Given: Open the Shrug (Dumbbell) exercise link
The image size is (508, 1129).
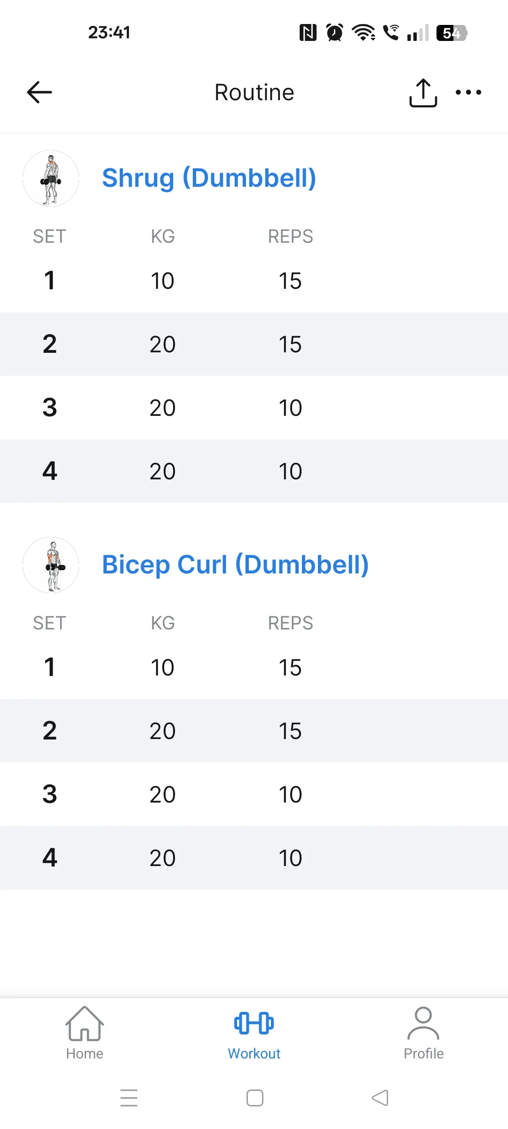Looking at the screenshot, I should tap(209, 178).
